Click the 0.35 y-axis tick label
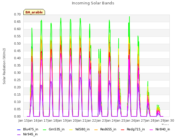 point(18,65)
